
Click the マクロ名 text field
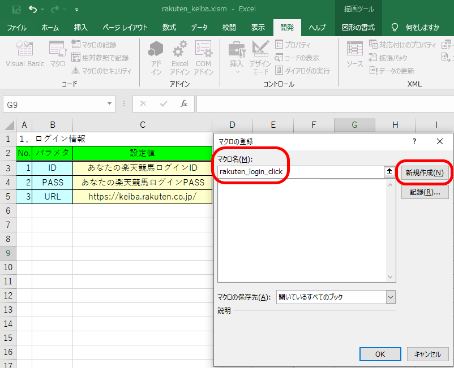pos(301,172)
